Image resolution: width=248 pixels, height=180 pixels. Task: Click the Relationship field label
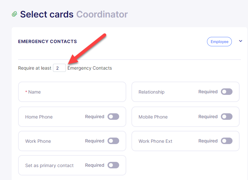point(151,92)
